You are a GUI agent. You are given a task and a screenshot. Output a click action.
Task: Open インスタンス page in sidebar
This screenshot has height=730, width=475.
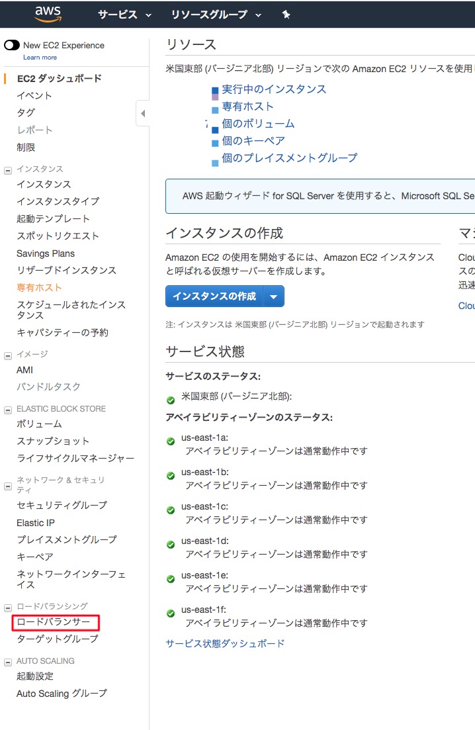(44, 185)
